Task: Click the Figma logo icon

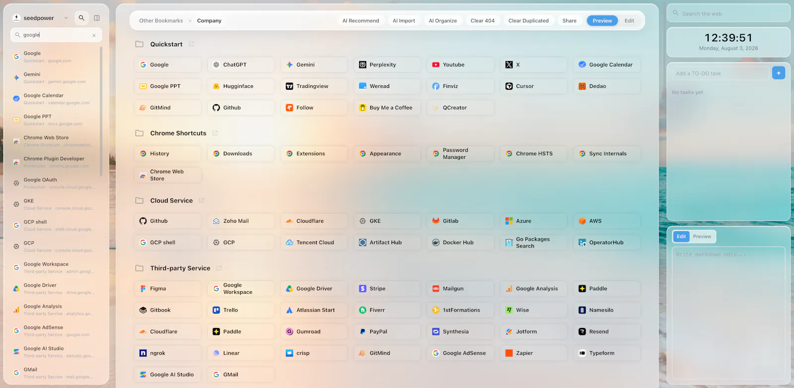Action: [x=143, y=289]
